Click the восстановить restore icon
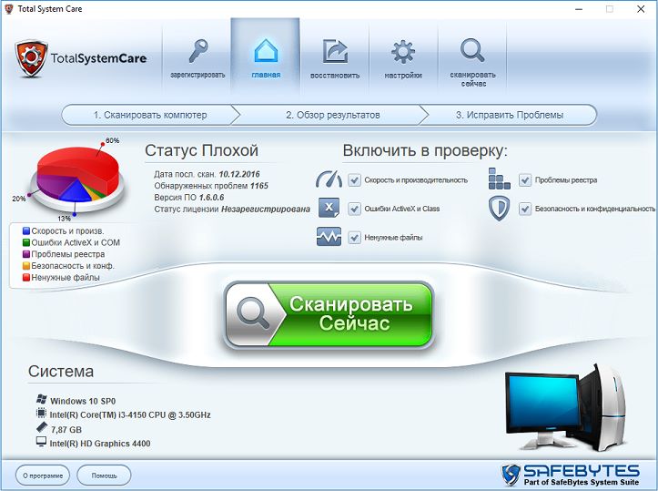This screenshot has height=491, width=658. click(x=335, y=51)
